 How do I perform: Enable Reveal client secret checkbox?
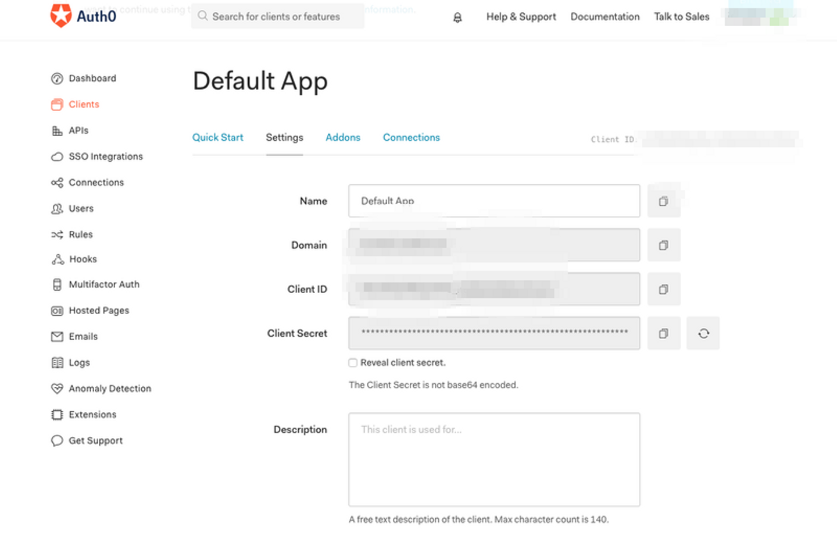pos(353,363)
